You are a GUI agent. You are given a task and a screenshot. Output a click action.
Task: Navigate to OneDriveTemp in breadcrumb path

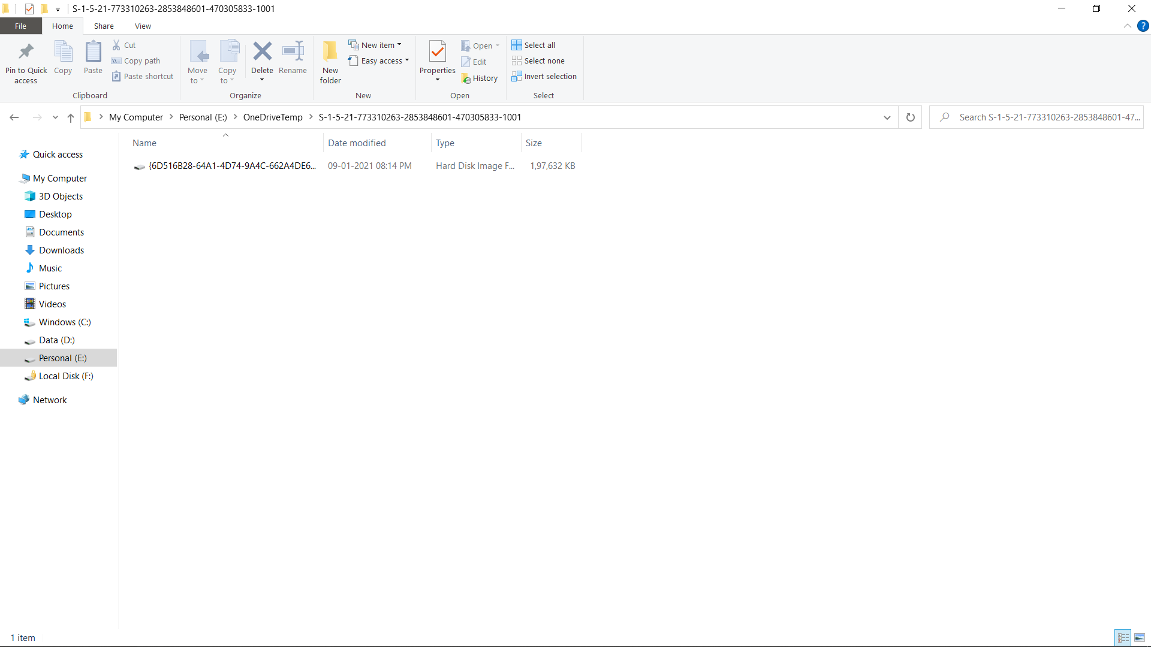273,117
